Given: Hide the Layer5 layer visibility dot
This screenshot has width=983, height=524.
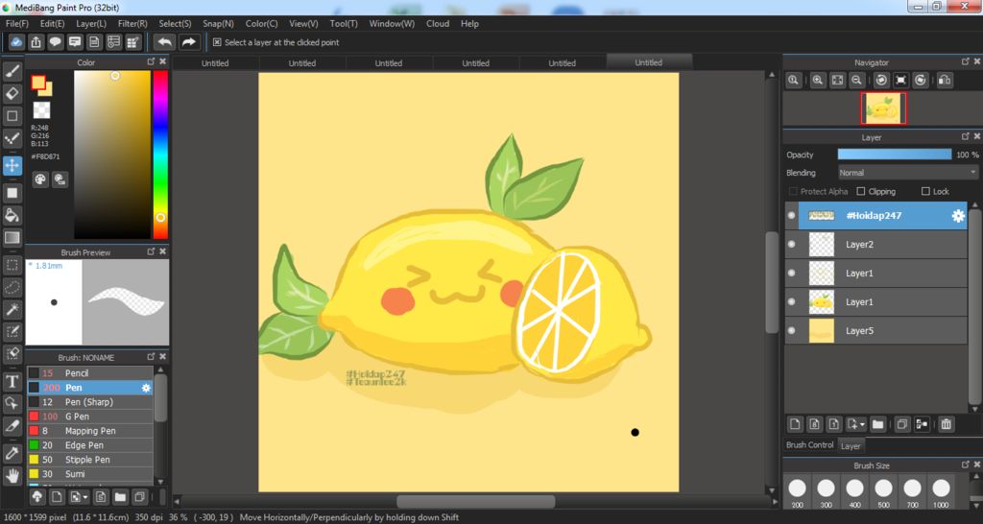Looking at the screenshot, I should click(x=792, y=331).
